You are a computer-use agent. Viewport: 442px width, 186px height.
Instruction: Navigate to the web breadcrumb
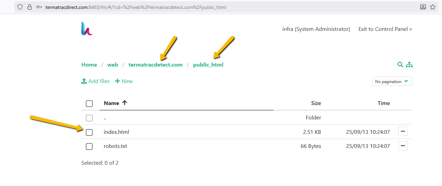pyautogui.click(x=113, y=65)
